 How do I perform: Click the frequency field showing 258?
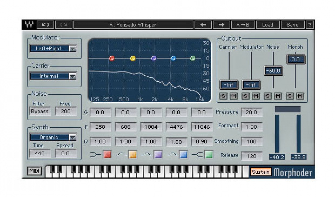(100, 127)
